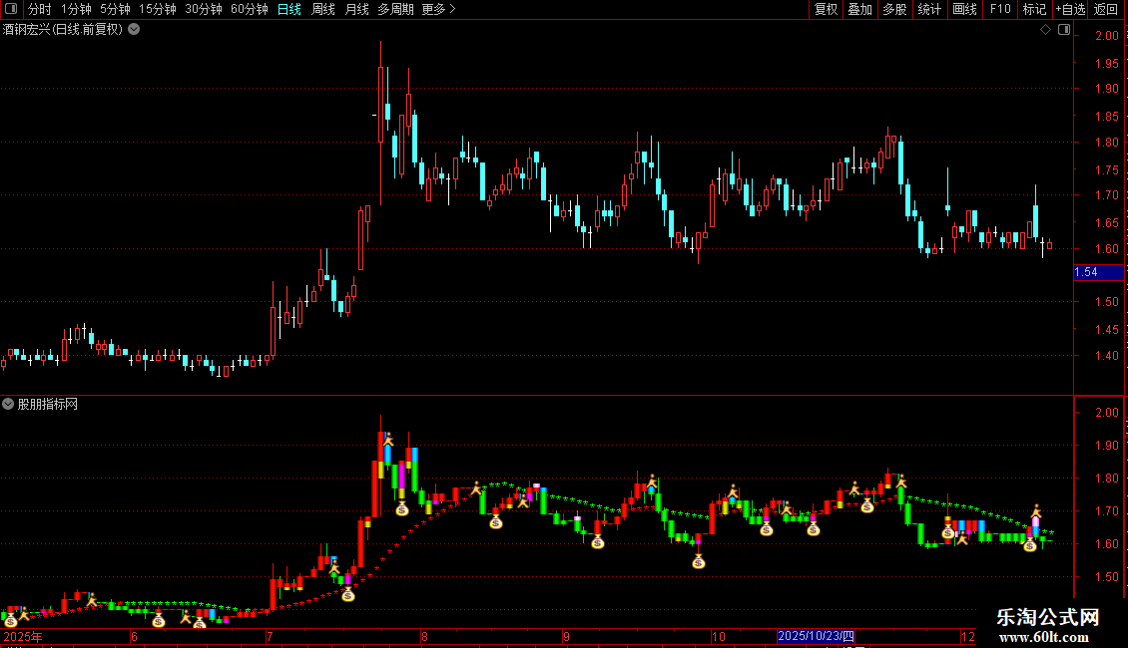Click the 返回 back button
Image resolution: width=1128 pixels, height=648 pixels.
[x=1106, y=9]
